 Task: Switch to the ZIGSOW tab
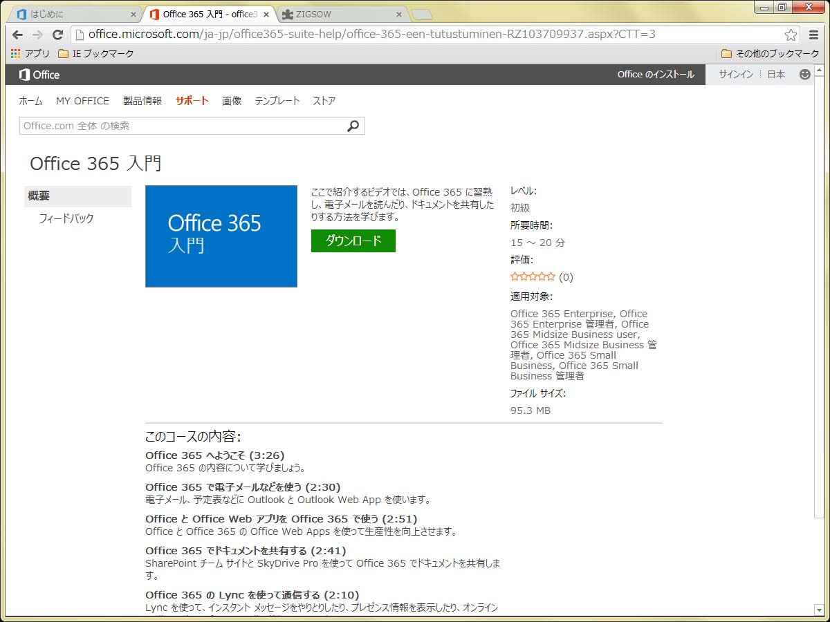click(343, 15)
